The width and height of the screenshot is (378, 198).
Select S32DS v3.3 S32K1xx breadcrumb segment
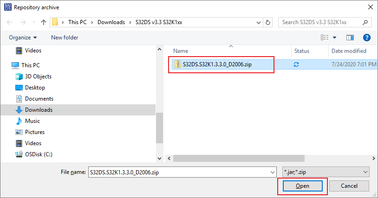159,22
